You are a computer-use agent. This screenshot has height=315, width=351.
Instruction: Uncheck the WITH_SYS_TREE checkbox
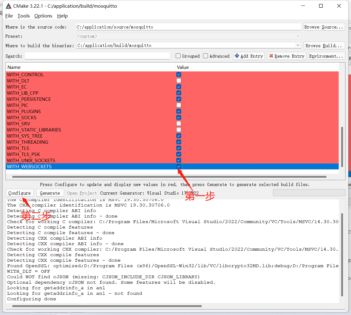point(179,136)
